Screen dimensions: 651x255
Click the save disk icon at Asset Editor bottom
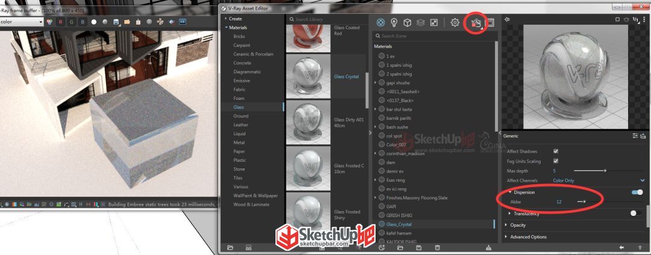pos(419,248)
